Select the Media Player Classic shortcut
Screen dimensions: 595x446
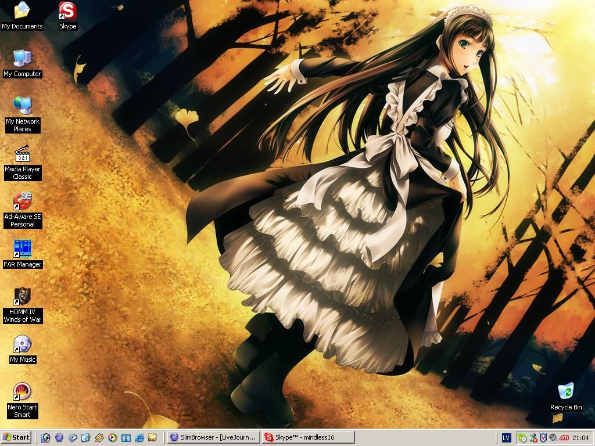pyautogui.click(x=23, y=163)
